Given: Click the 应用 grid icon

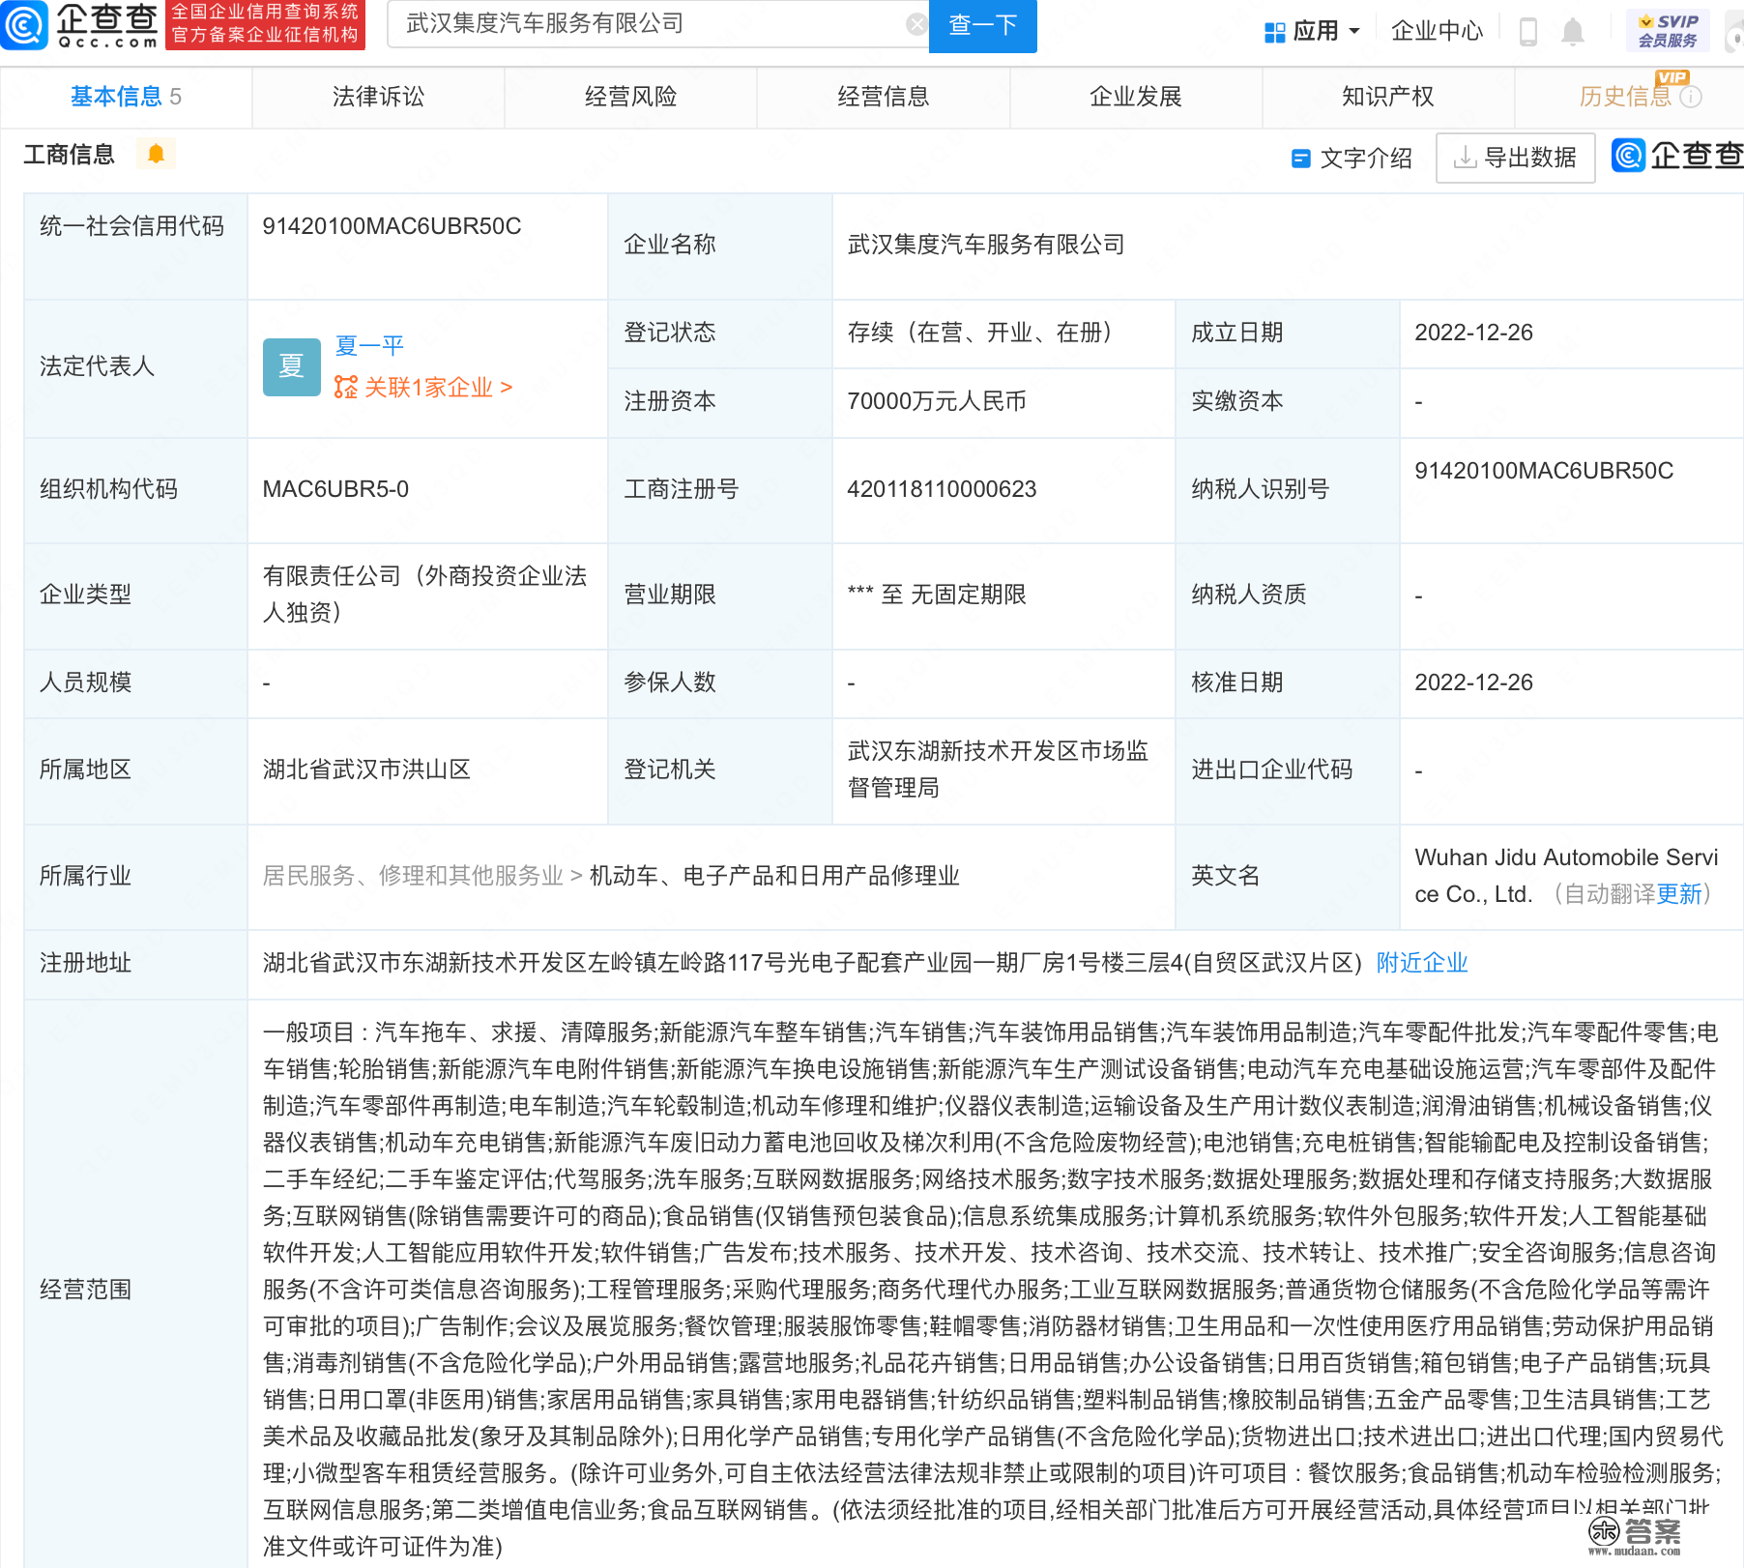Looking at the screenshot, I should [x=1274, y=32].
